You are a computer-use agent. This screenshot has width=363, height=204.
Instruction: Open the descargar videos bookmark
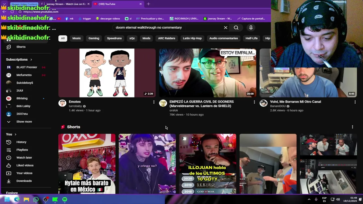[108, 19]
